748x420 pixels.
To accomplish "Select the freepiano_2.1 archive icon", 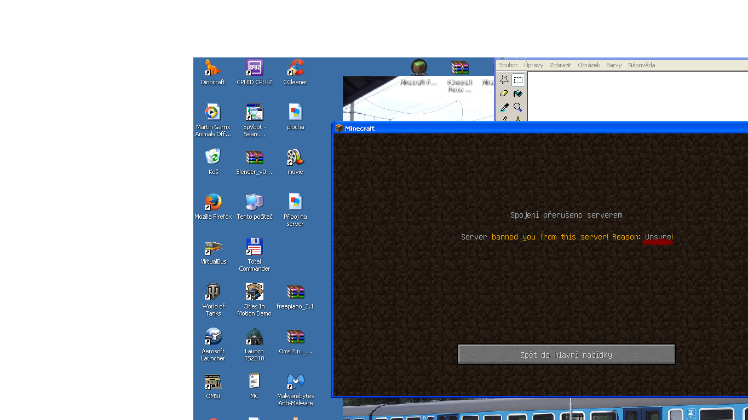I will click(295, 296).
